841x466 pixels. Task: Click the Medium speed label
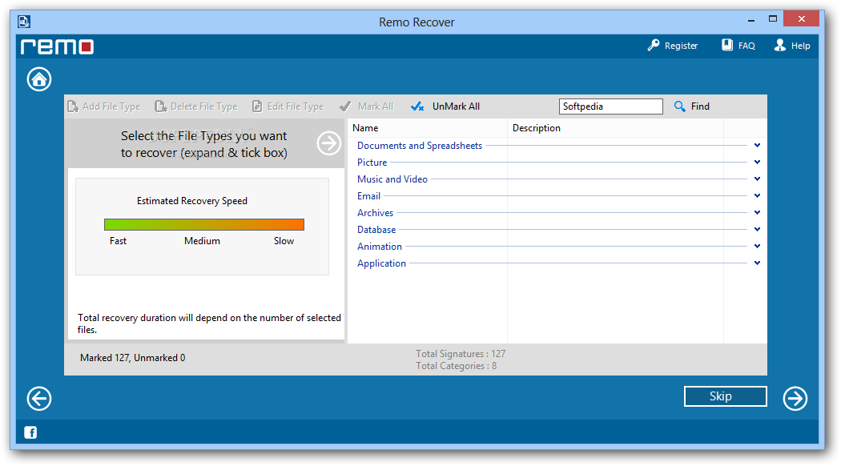pos(202,241)
